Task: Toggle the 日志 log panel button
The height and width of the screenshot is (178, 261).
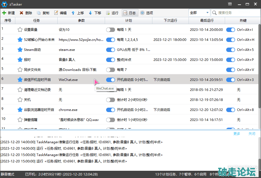Action: pyautogui.click(x=130, y=13)
